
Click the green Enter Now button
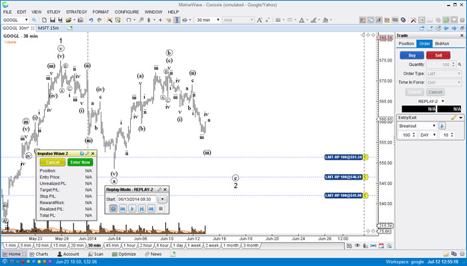pos(80,162)
